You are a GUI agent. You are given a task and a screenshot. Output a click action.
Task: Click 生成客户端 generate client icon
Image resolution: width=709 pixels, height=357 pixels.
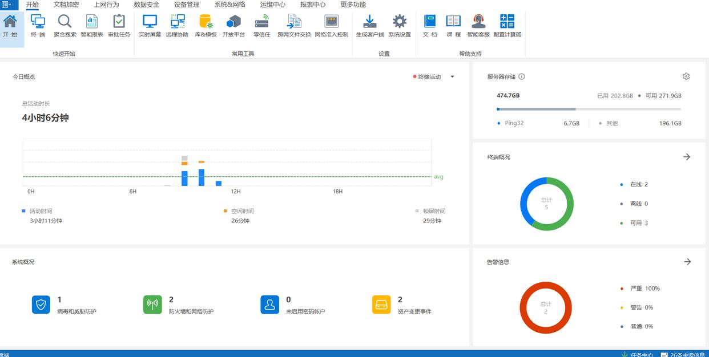(x=370, y=26)
